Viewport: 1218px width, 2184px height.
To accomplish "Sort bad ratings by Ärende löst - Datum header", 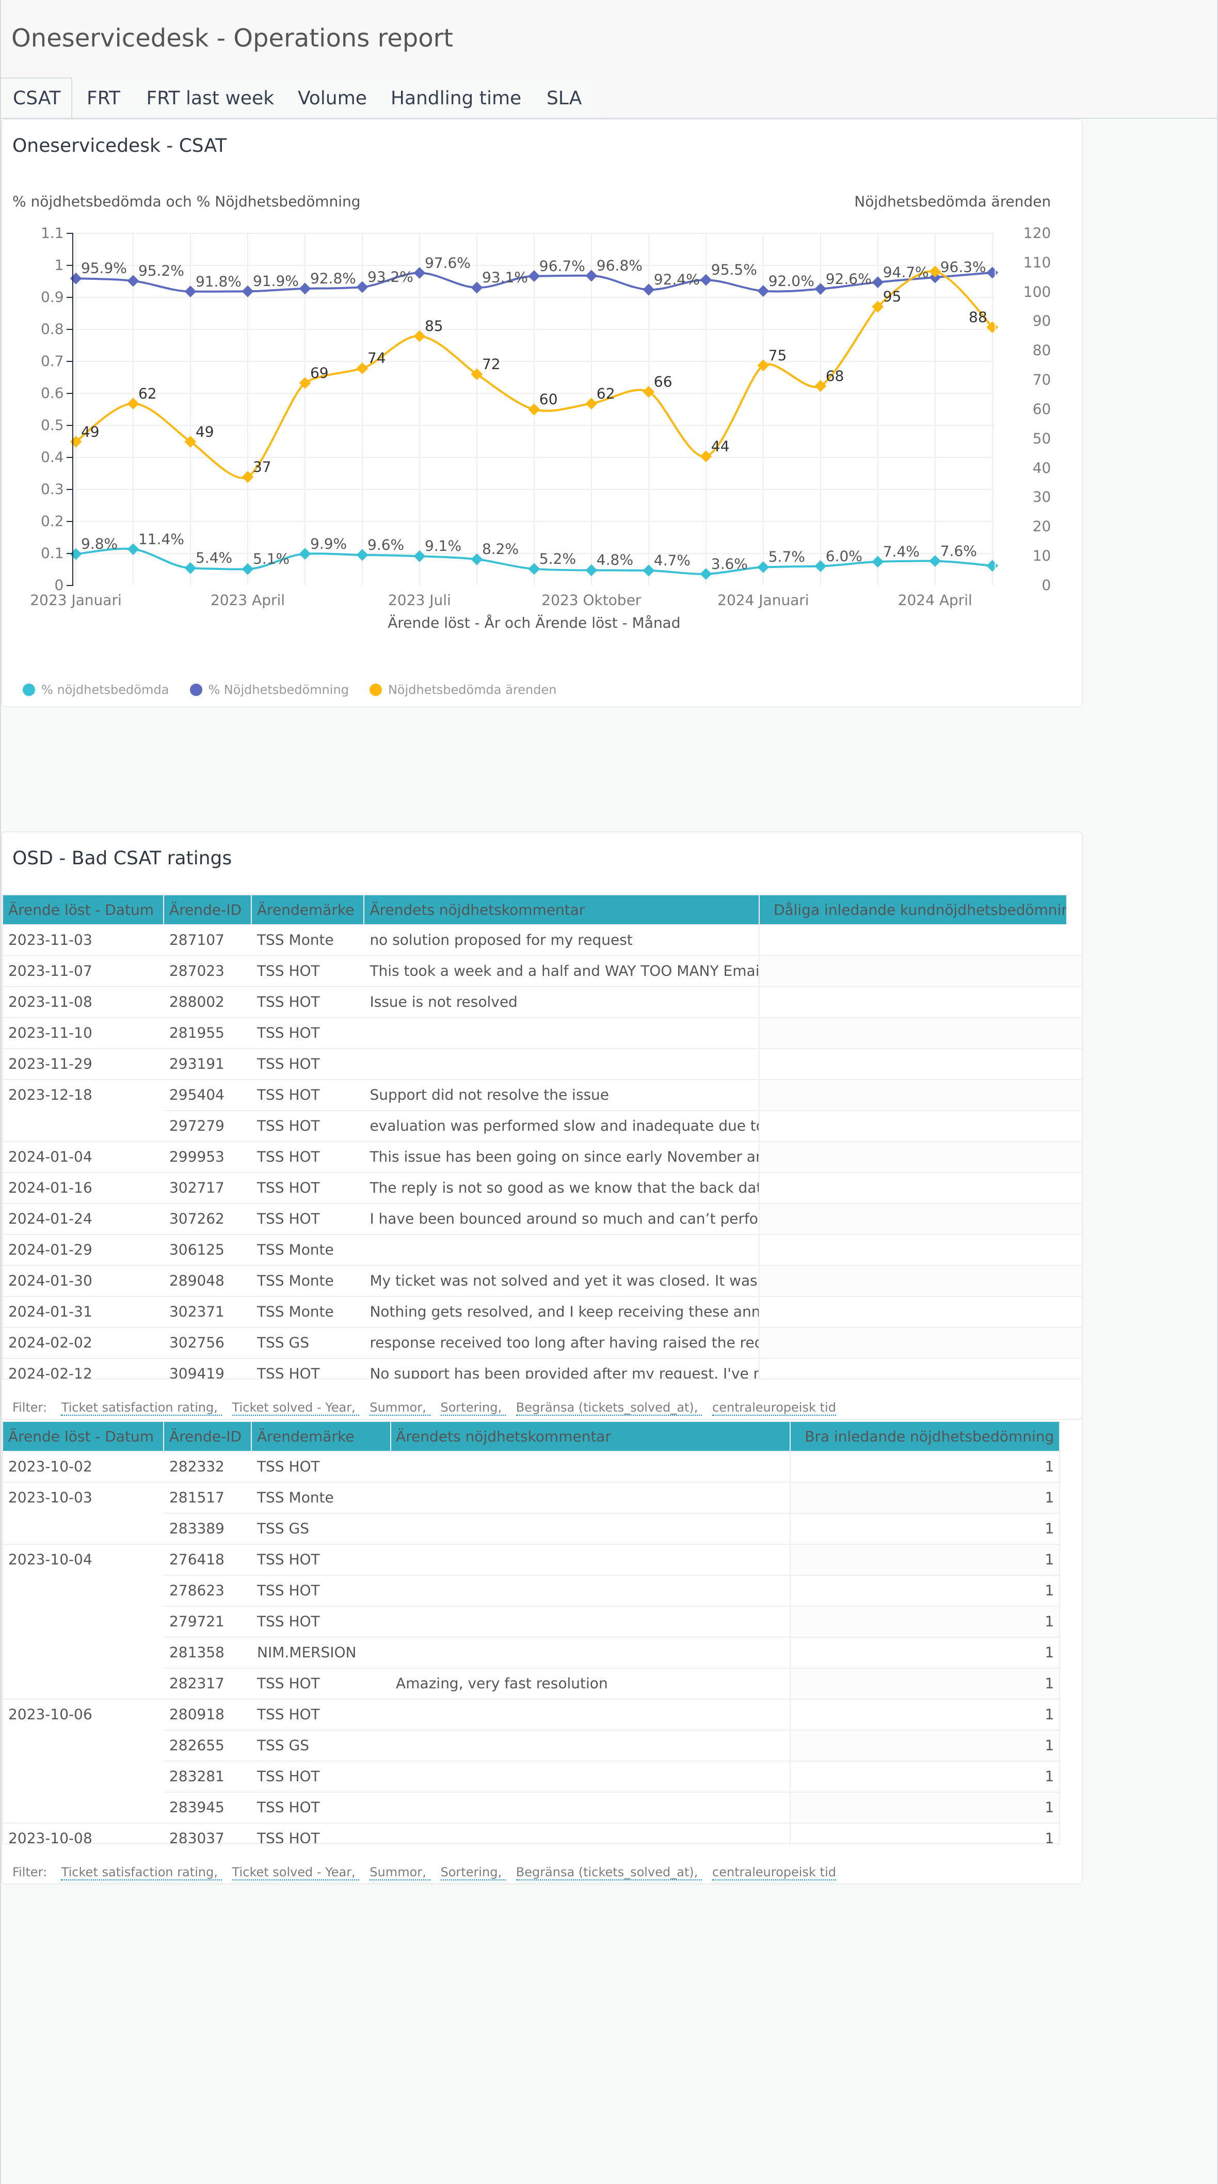I will pyautogui.click(x=82, y=910).
